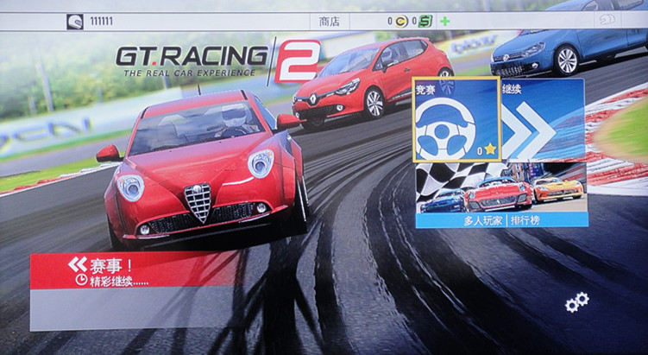
Task: Open the helmet profile icon
Action: coord(75,22)
